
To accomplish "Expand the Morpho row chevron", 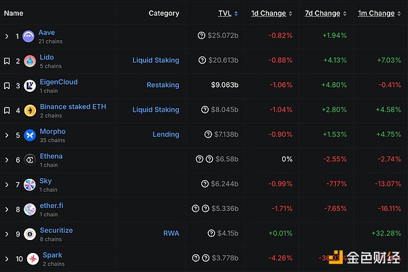I will [x=7, y=135].
